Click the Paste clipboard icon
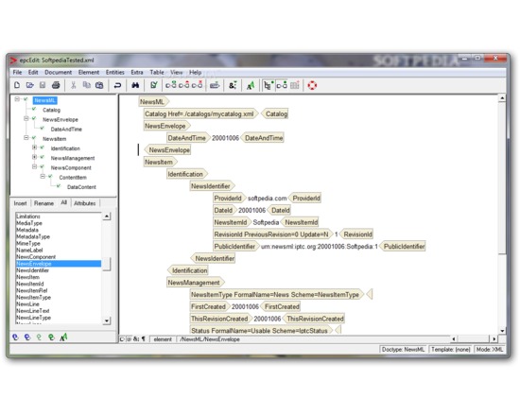 click(x=99, y=85)
